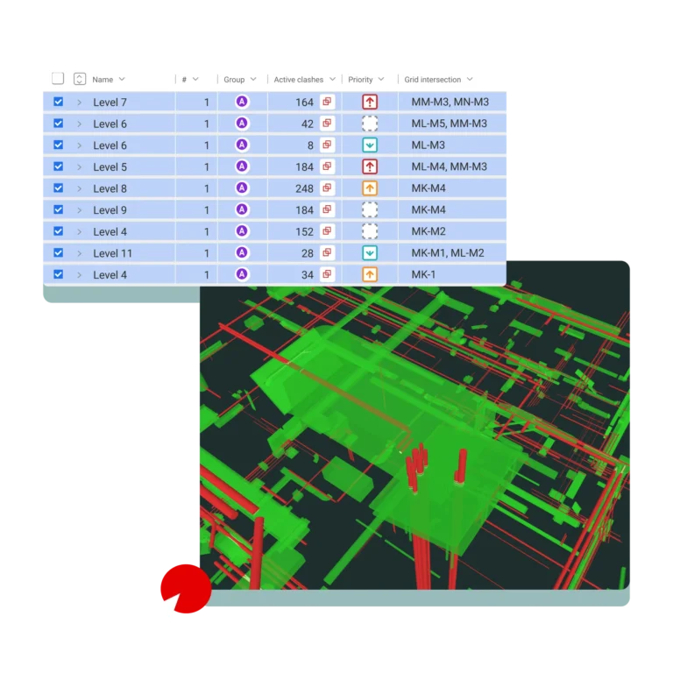Click the clash icon next to 164

pyautogui.click(x=327, y=102)
